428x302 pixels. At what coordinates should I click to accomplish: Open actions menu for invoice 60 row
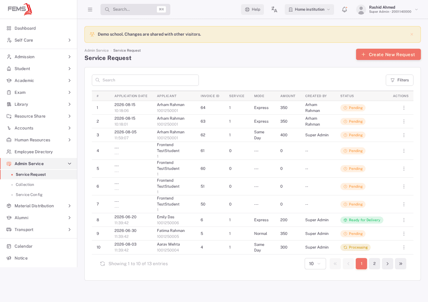tap(404, 169)
